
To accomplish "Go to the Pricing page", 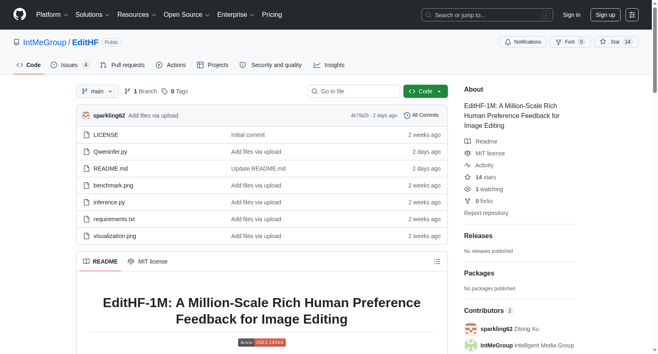I will 272,15.
